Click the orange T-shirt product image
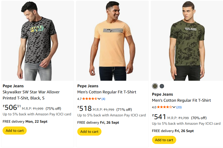This screenshot has height=148, width=223. 112,40
